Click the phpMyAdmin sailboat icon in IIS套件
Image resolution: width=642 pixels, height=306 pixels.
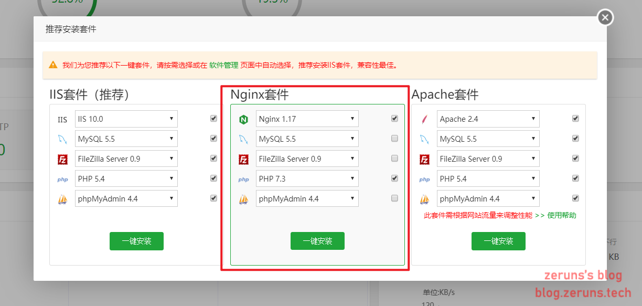click(x=62, y=198)
